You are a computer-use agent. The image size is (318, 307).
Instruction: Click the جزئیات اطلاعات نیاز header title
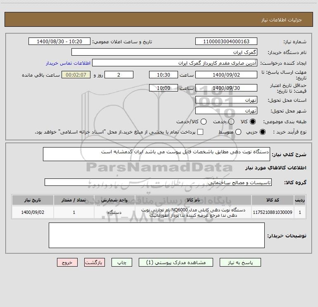[281, 20]
